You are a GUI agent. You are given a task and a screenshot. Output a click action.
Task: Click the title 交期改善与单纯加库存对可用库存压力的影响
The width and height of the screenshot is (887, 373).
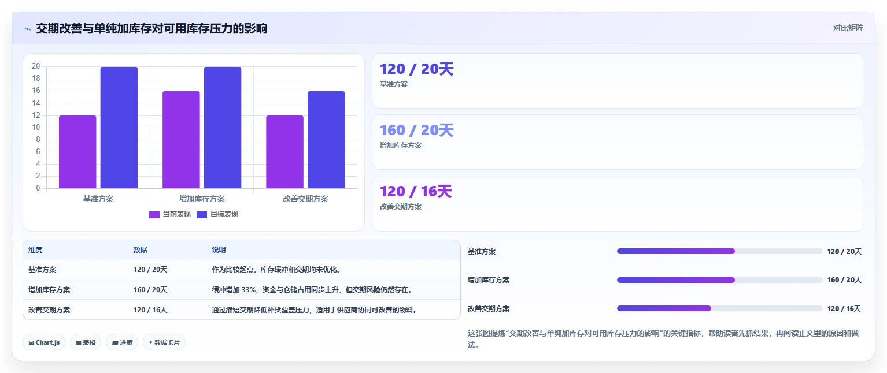point(151,28)
